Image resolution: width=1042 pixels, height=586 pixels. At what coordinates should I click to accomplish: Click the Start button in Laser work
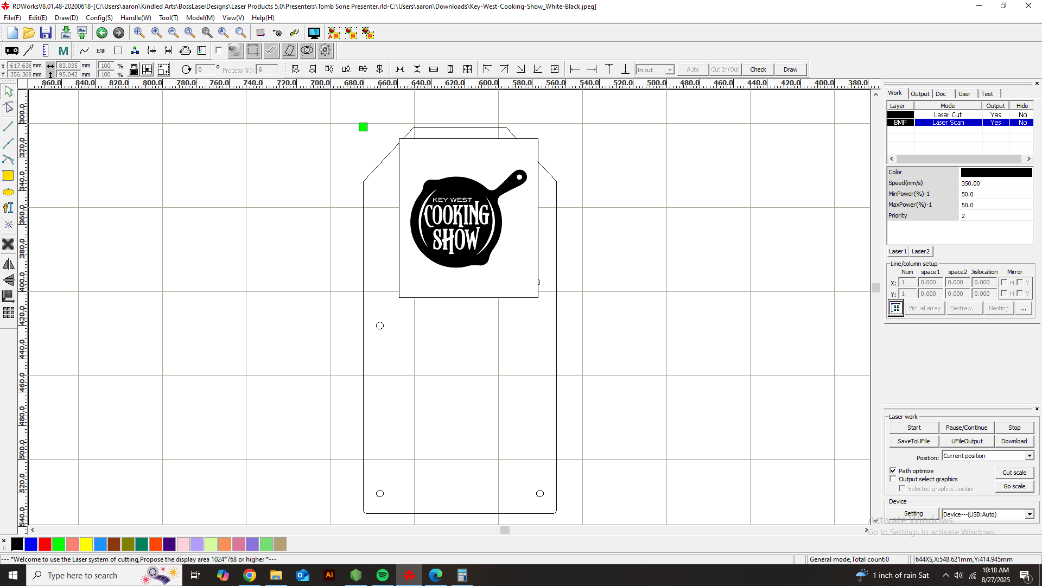pyautogui.click(x=914, y=428)
